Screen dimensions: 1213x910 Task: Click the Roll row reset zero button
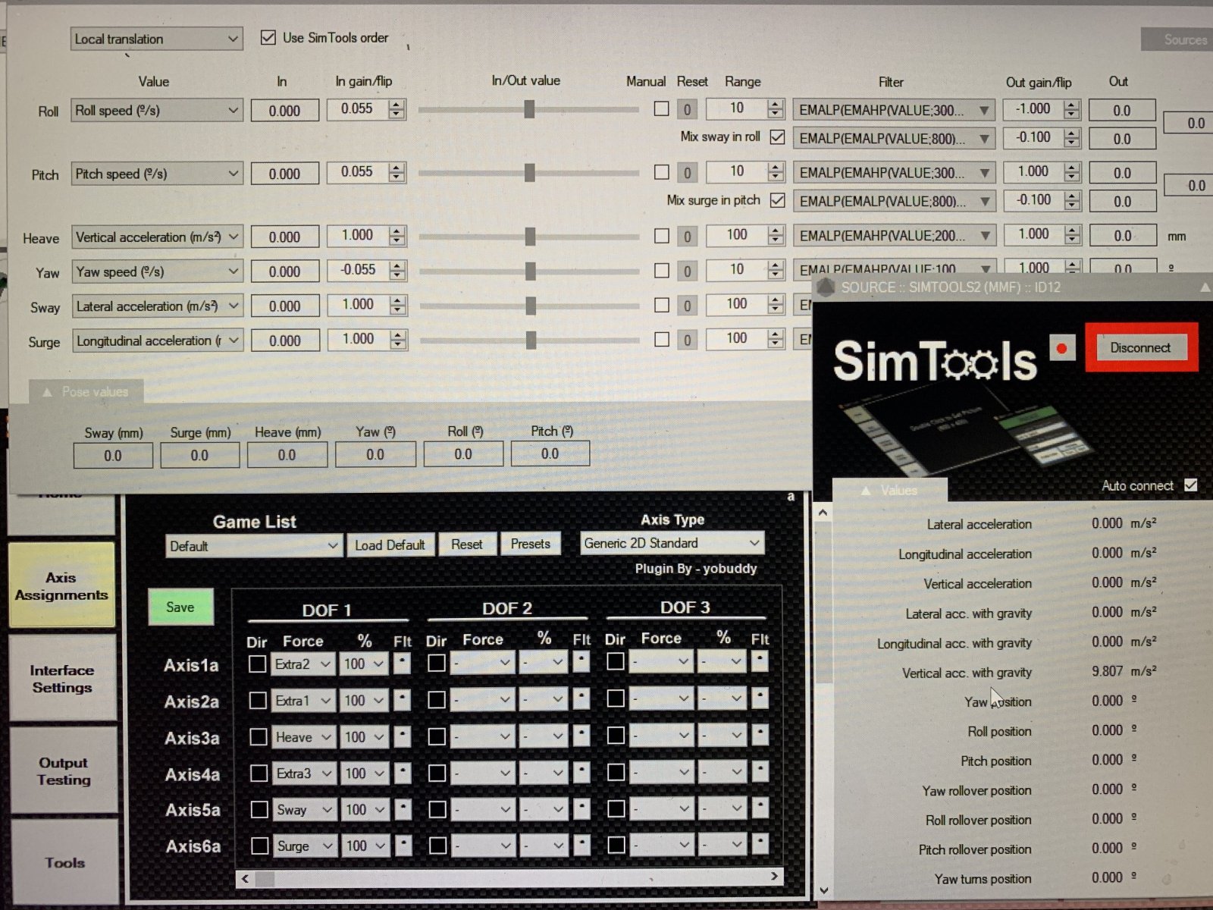[x=687, y=109]
